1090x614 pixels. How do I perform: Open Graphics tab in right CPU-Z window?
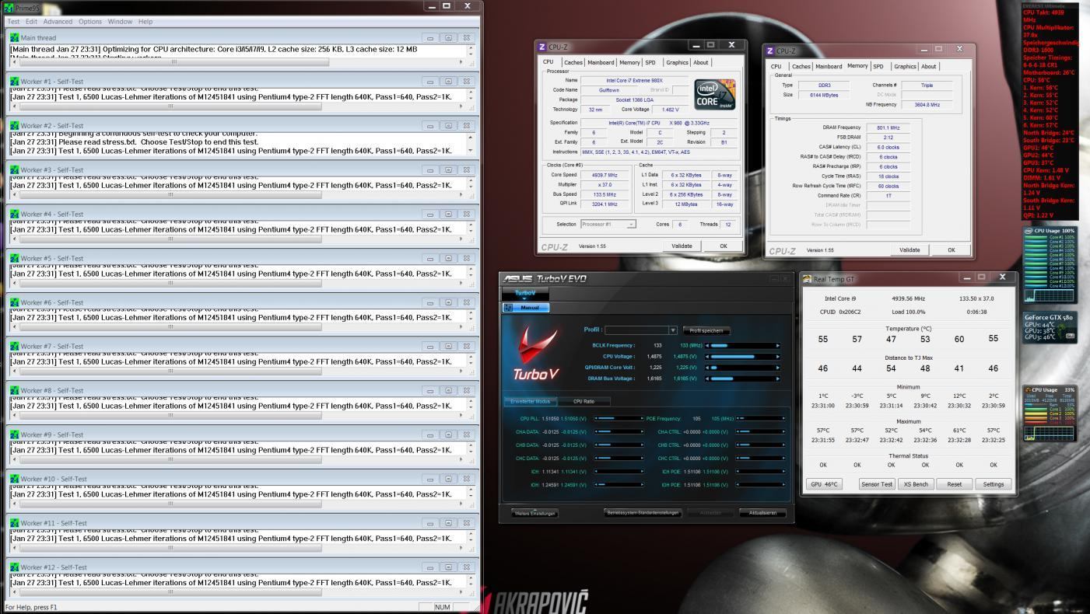(x=906, y=66)
